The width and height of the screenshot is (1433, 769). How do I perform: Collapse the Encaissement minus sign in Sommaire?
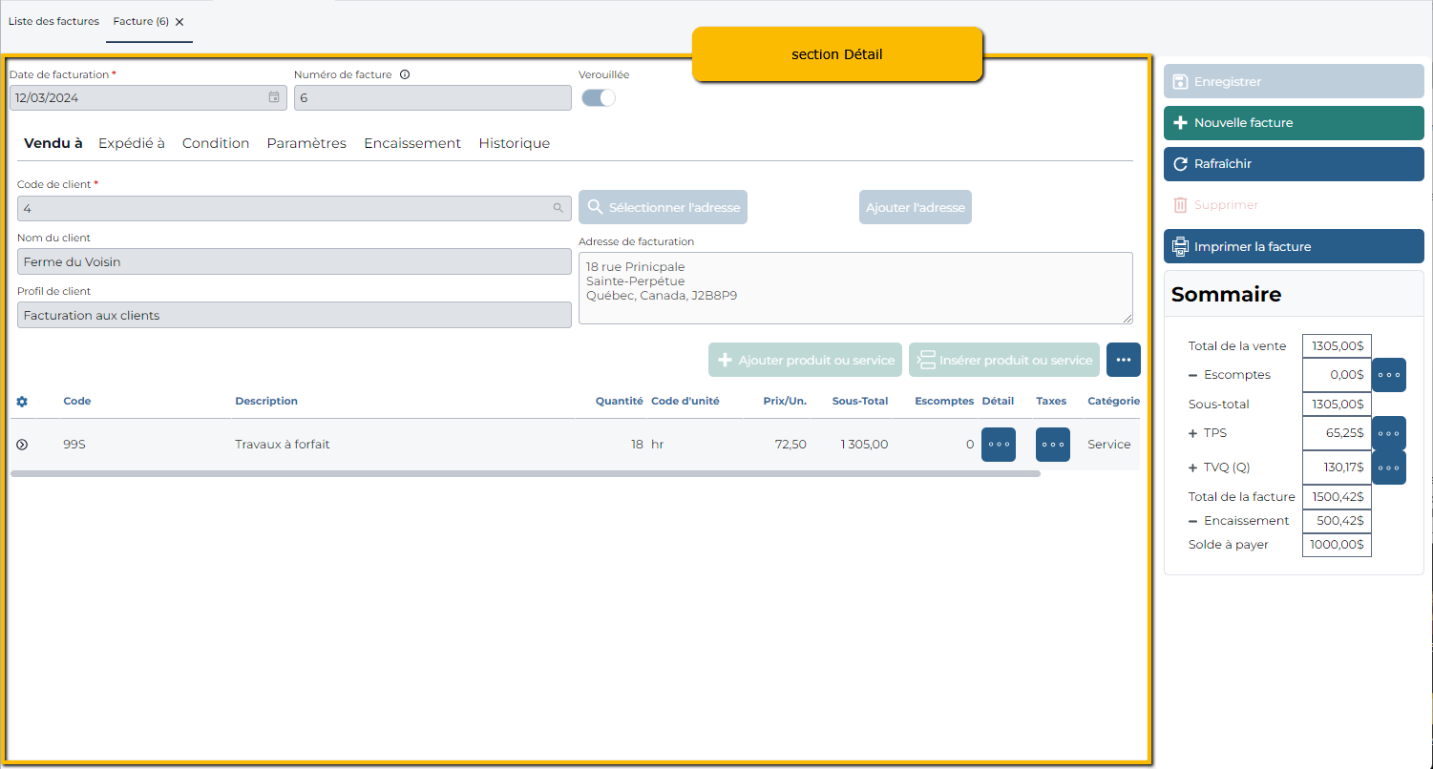point(1192,521)
